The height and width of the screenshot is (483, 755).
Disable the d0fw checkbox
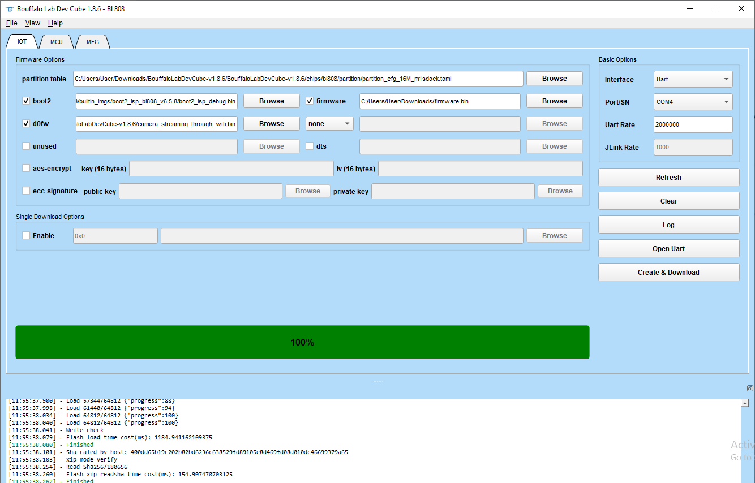pos(26,124)
